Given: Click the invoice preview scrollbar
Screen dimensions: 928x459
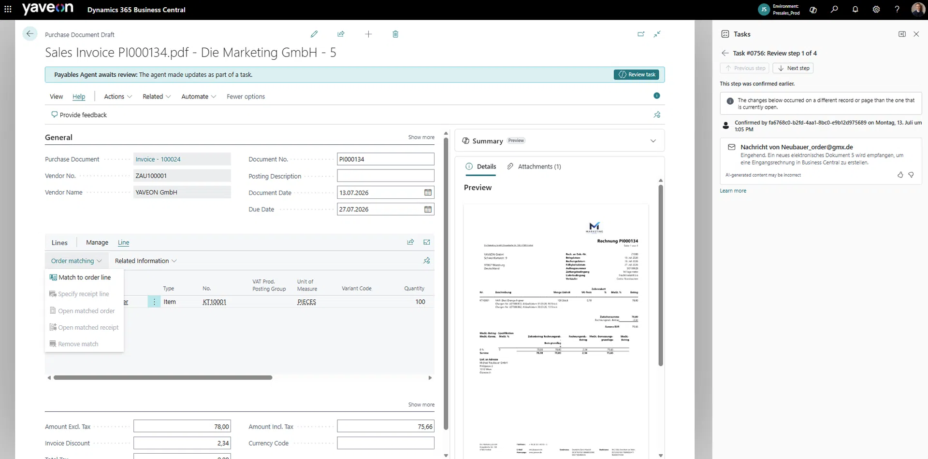Looking at the screenshot, I should coord(661,275).
